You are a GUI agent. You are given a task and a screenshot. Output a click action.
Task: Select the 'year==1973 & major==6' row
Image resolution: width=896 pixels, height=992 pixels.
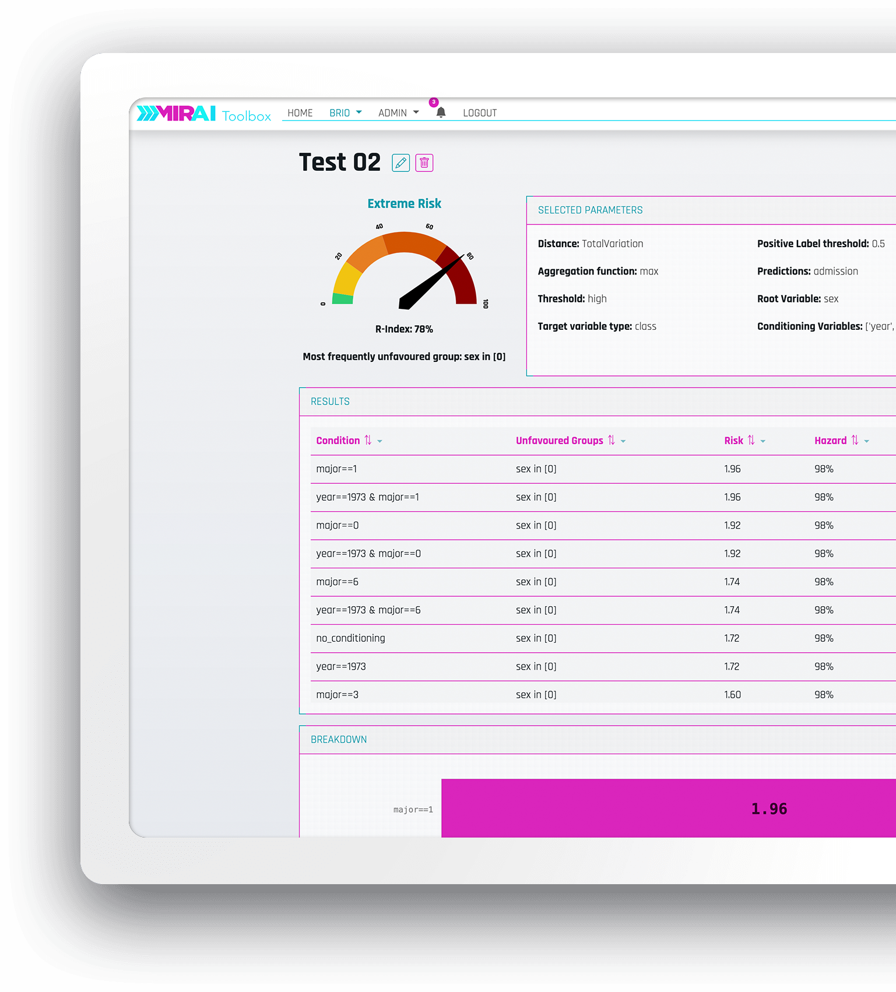[x=603, y=610]
